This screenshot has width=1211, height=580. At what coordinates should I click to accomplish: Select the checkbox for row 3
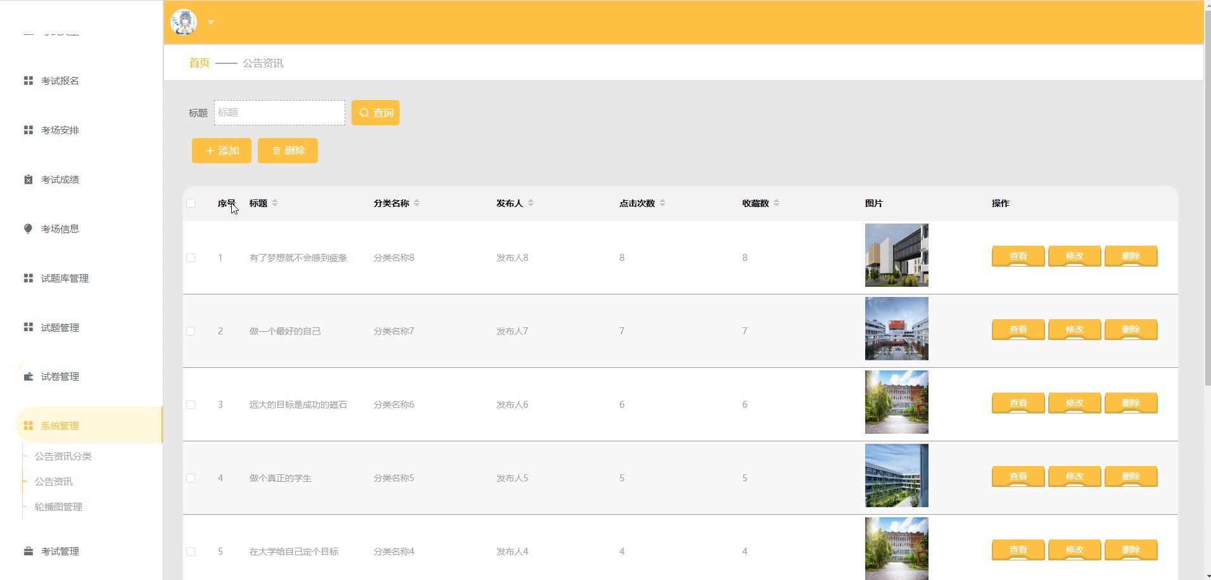(x=191, y=405)
